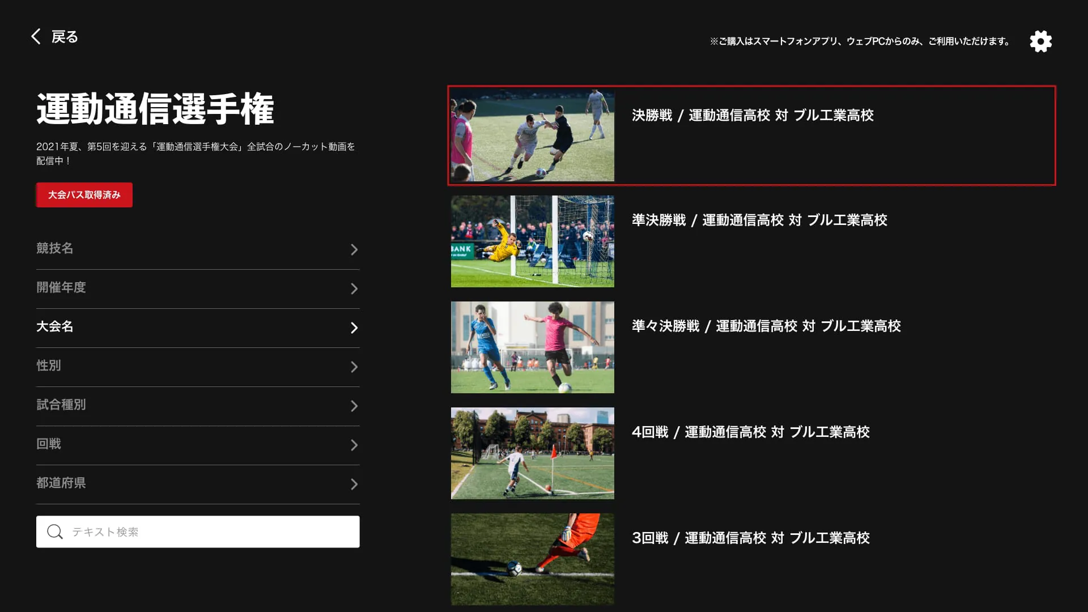Select the 決勝戦 match thumbnail
1088x612 pixels.
[x=532, y=136]
